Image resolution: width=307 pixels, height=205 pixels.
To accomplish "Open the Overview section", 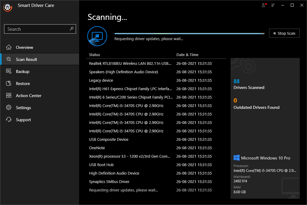I will [x=40, y=47].
